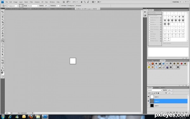Show the hidden bottom black layer
The height and width of the screenshot is (119, 190).
149,106
